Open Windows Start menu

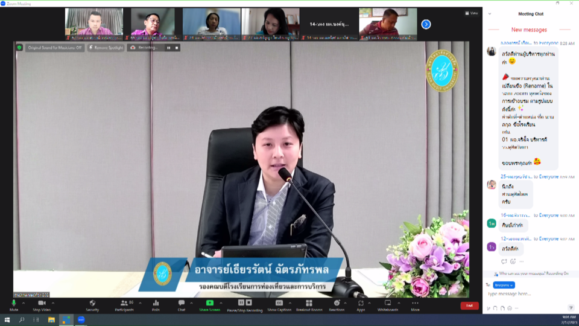pyautogui.click(x=7, y=320)
